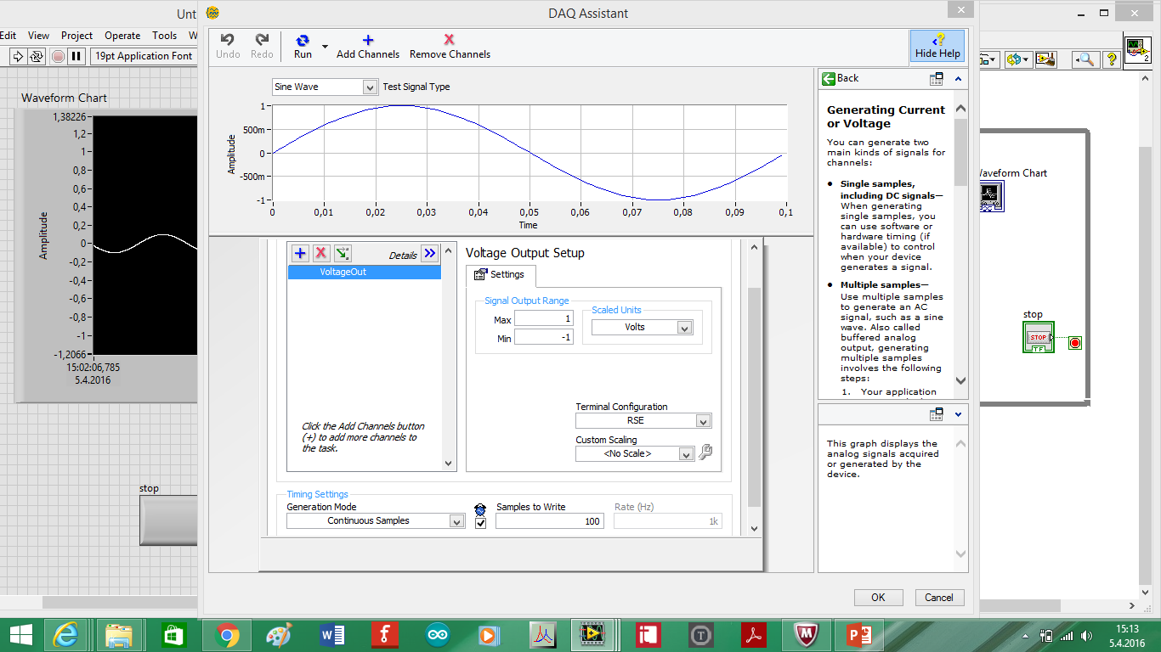Click the help text vertical scrollbar
1161x652 pixels.
(961, 153)
